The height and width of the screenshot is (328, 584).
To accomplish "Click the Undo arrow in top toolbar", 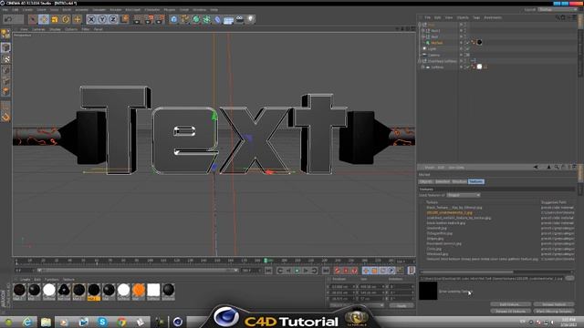I will tap(8, 19).
